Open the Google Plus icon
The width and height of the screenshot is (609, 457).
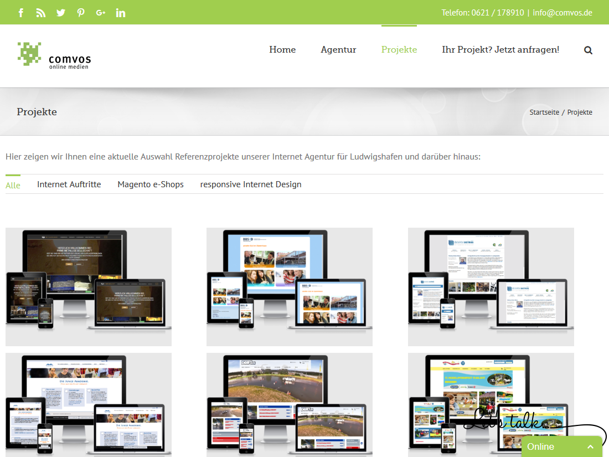[101, 13]
